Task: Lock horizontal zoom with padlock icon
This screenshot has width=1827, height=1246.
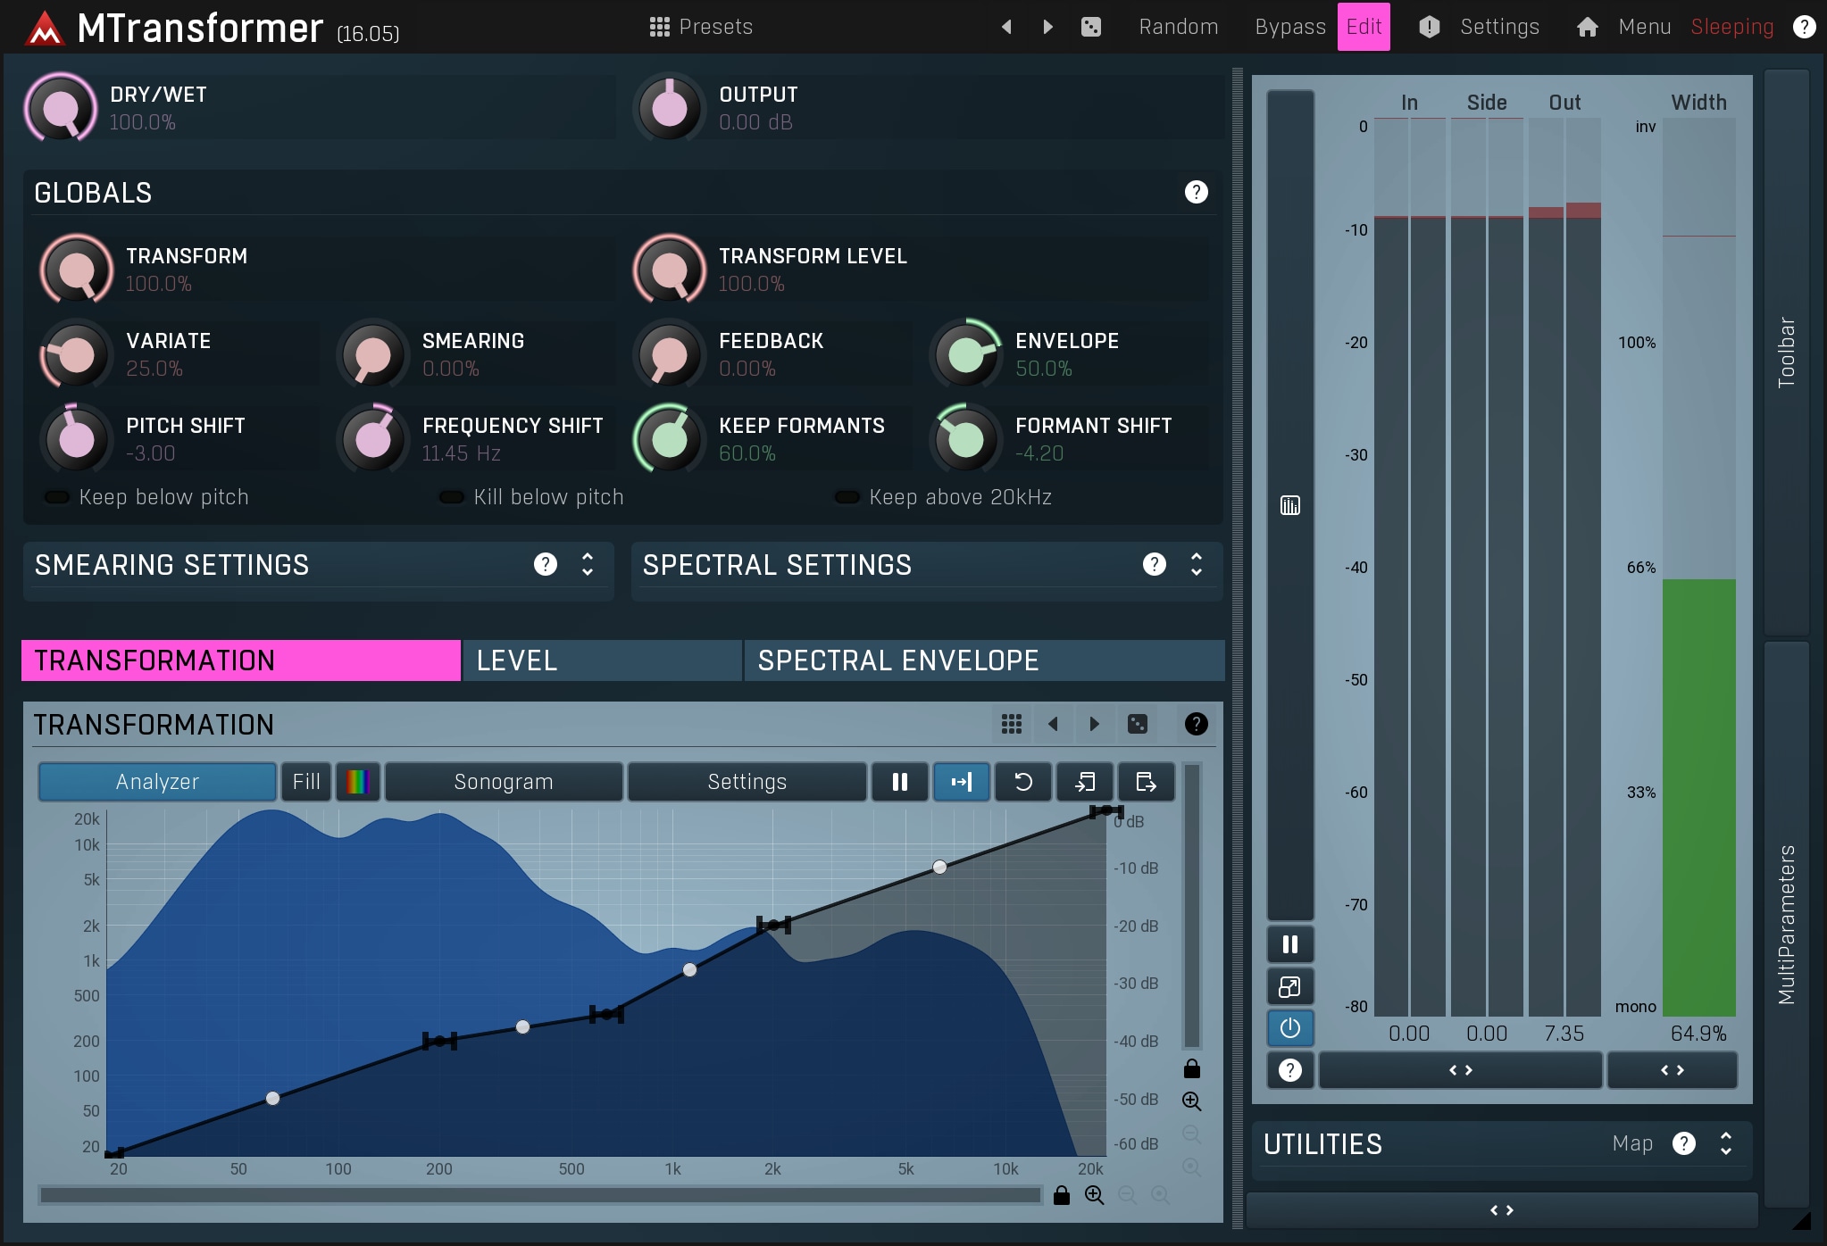Action: (x=1061, y=1195)
